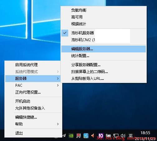Click the blue computer tray icon
This screenshot has width=157, height=141.
pos(86,136)
